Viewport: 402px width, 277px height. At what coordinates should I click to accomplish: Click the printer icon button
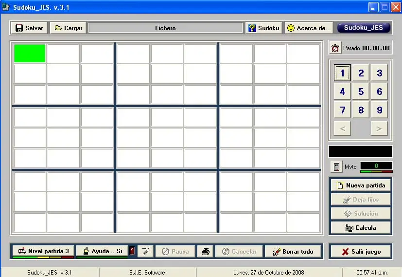point(205,251)
